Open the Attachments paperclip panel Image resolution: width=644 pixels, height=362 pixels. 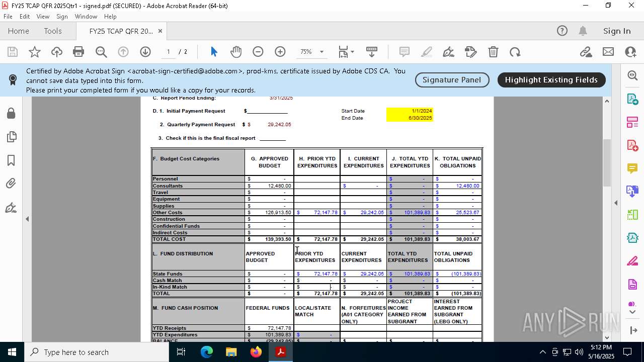[11, 184]
